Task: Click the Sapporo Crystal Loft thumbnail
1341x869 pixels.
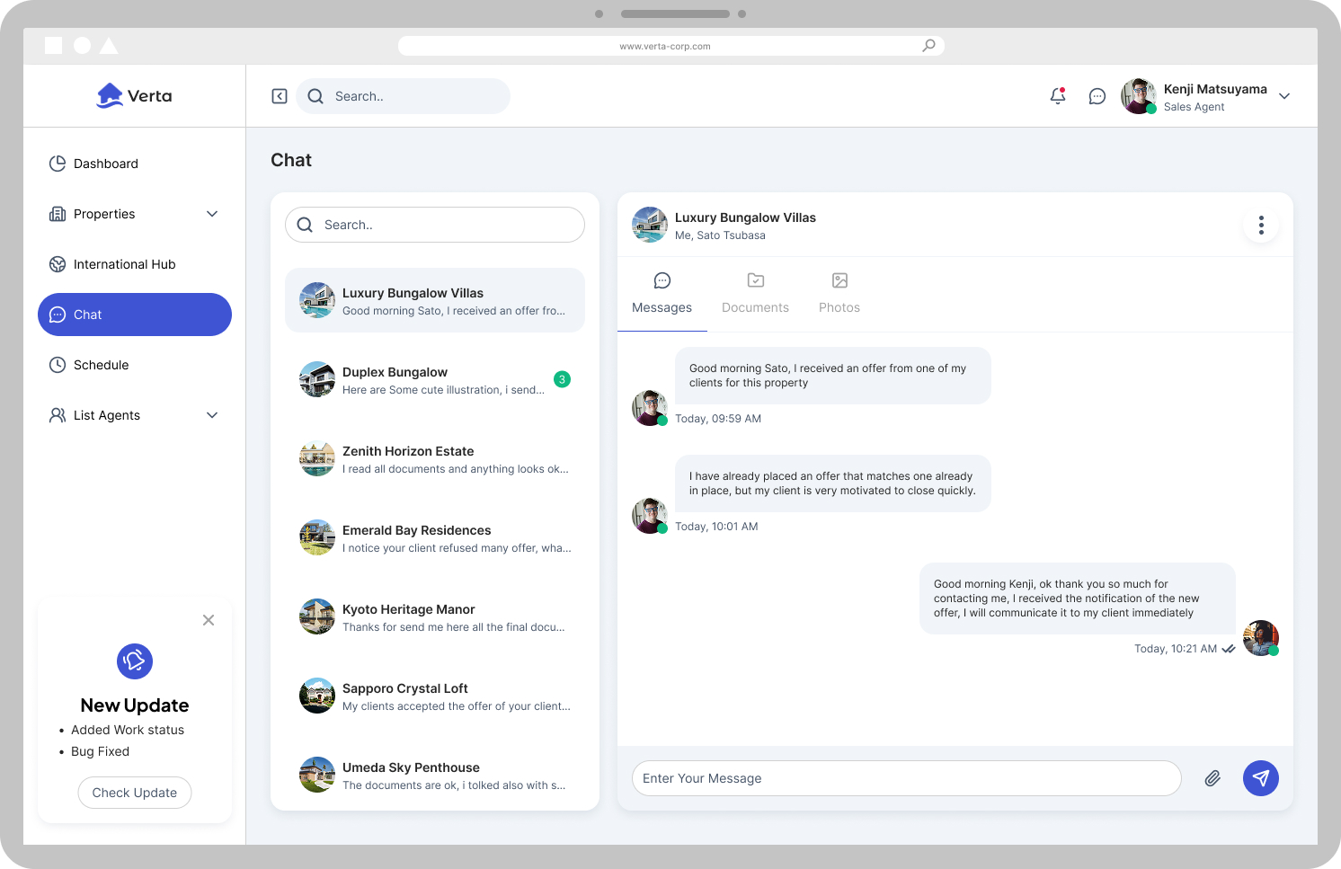Action: pos(317,696)
